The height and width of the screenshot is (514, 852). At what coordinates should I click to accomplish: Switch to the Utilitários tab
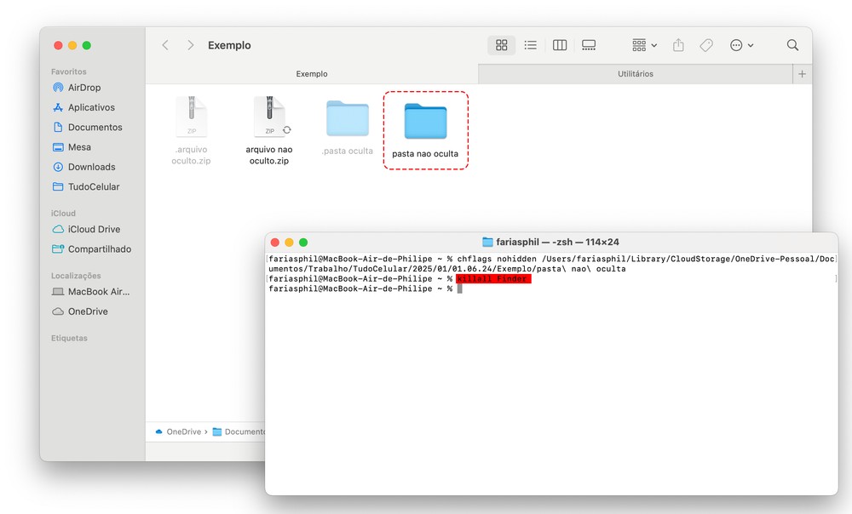tap(635, 74)
